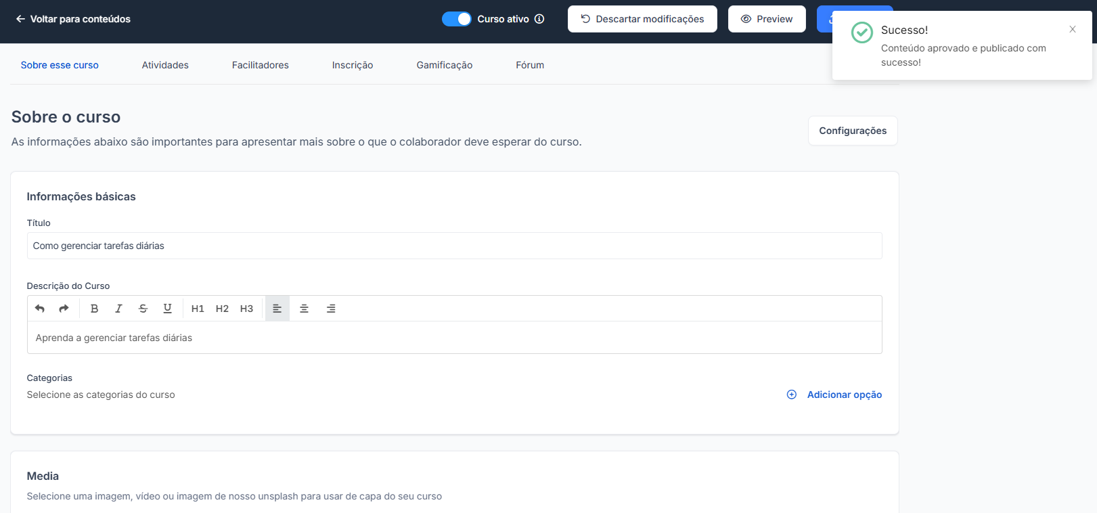Center-align the description text
The height and width of the screenshot is (513, 1097).
coord(304,309)
